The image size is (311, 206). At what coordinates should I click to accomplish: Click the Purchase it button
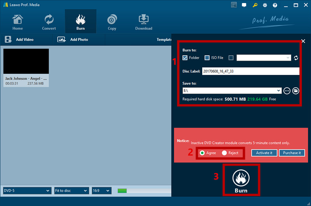[x=292, y=153]
